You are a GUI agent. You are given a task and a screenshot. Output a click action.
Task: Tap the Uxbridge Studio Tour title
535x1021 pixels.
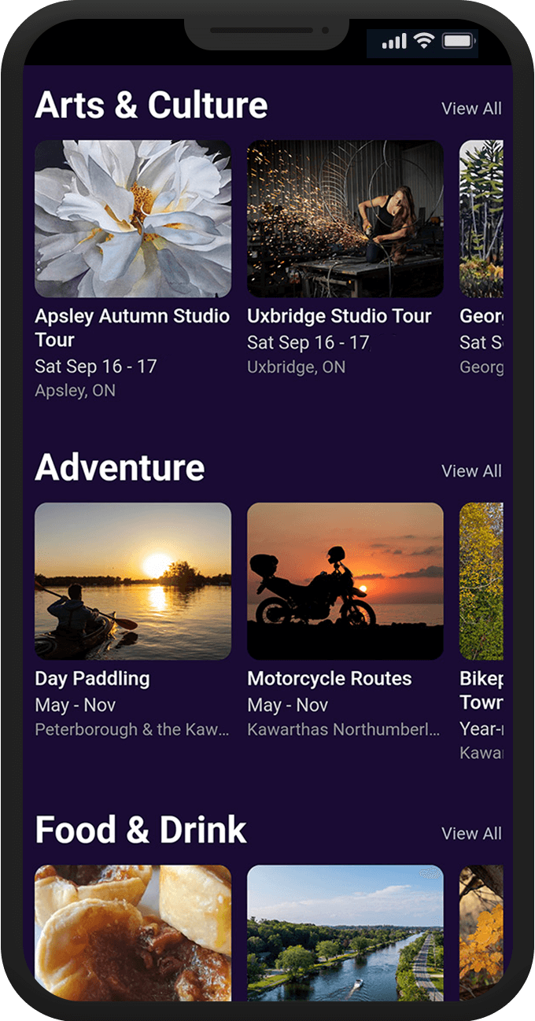click(x=339, y=316)
